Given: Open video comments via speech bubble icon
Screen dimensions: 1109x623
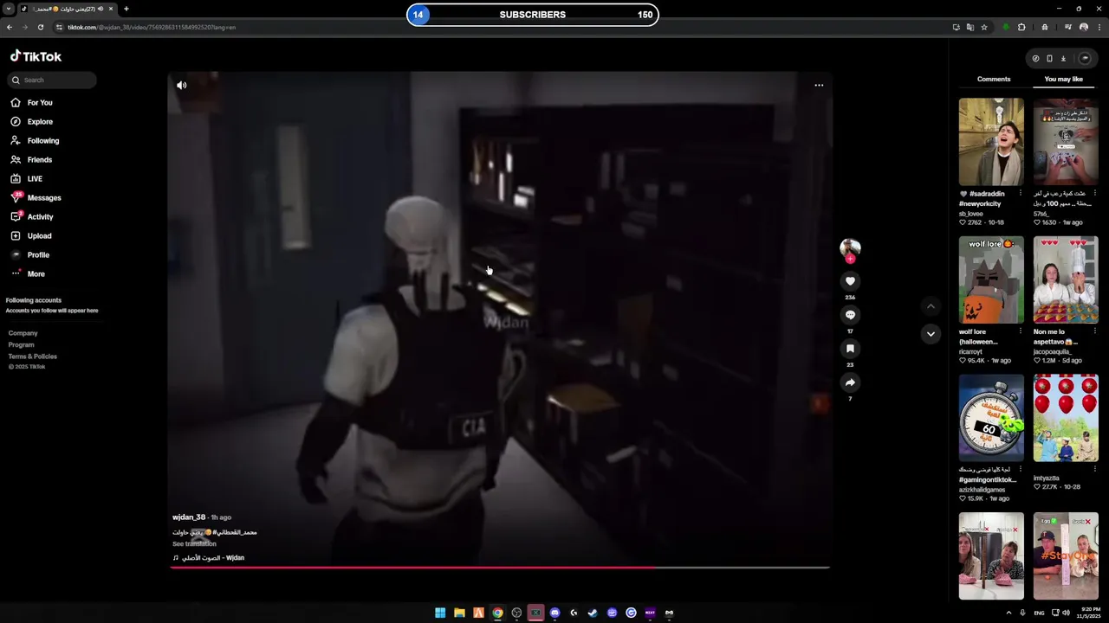Looking at the screenshot, I should (x=850, y=315).
